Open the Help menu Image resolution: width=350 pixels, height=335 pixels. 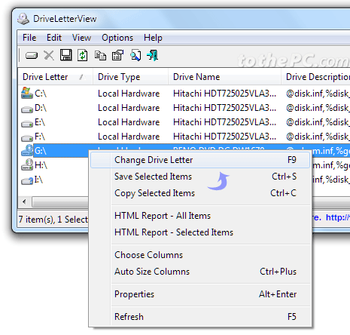coord(153,38)
